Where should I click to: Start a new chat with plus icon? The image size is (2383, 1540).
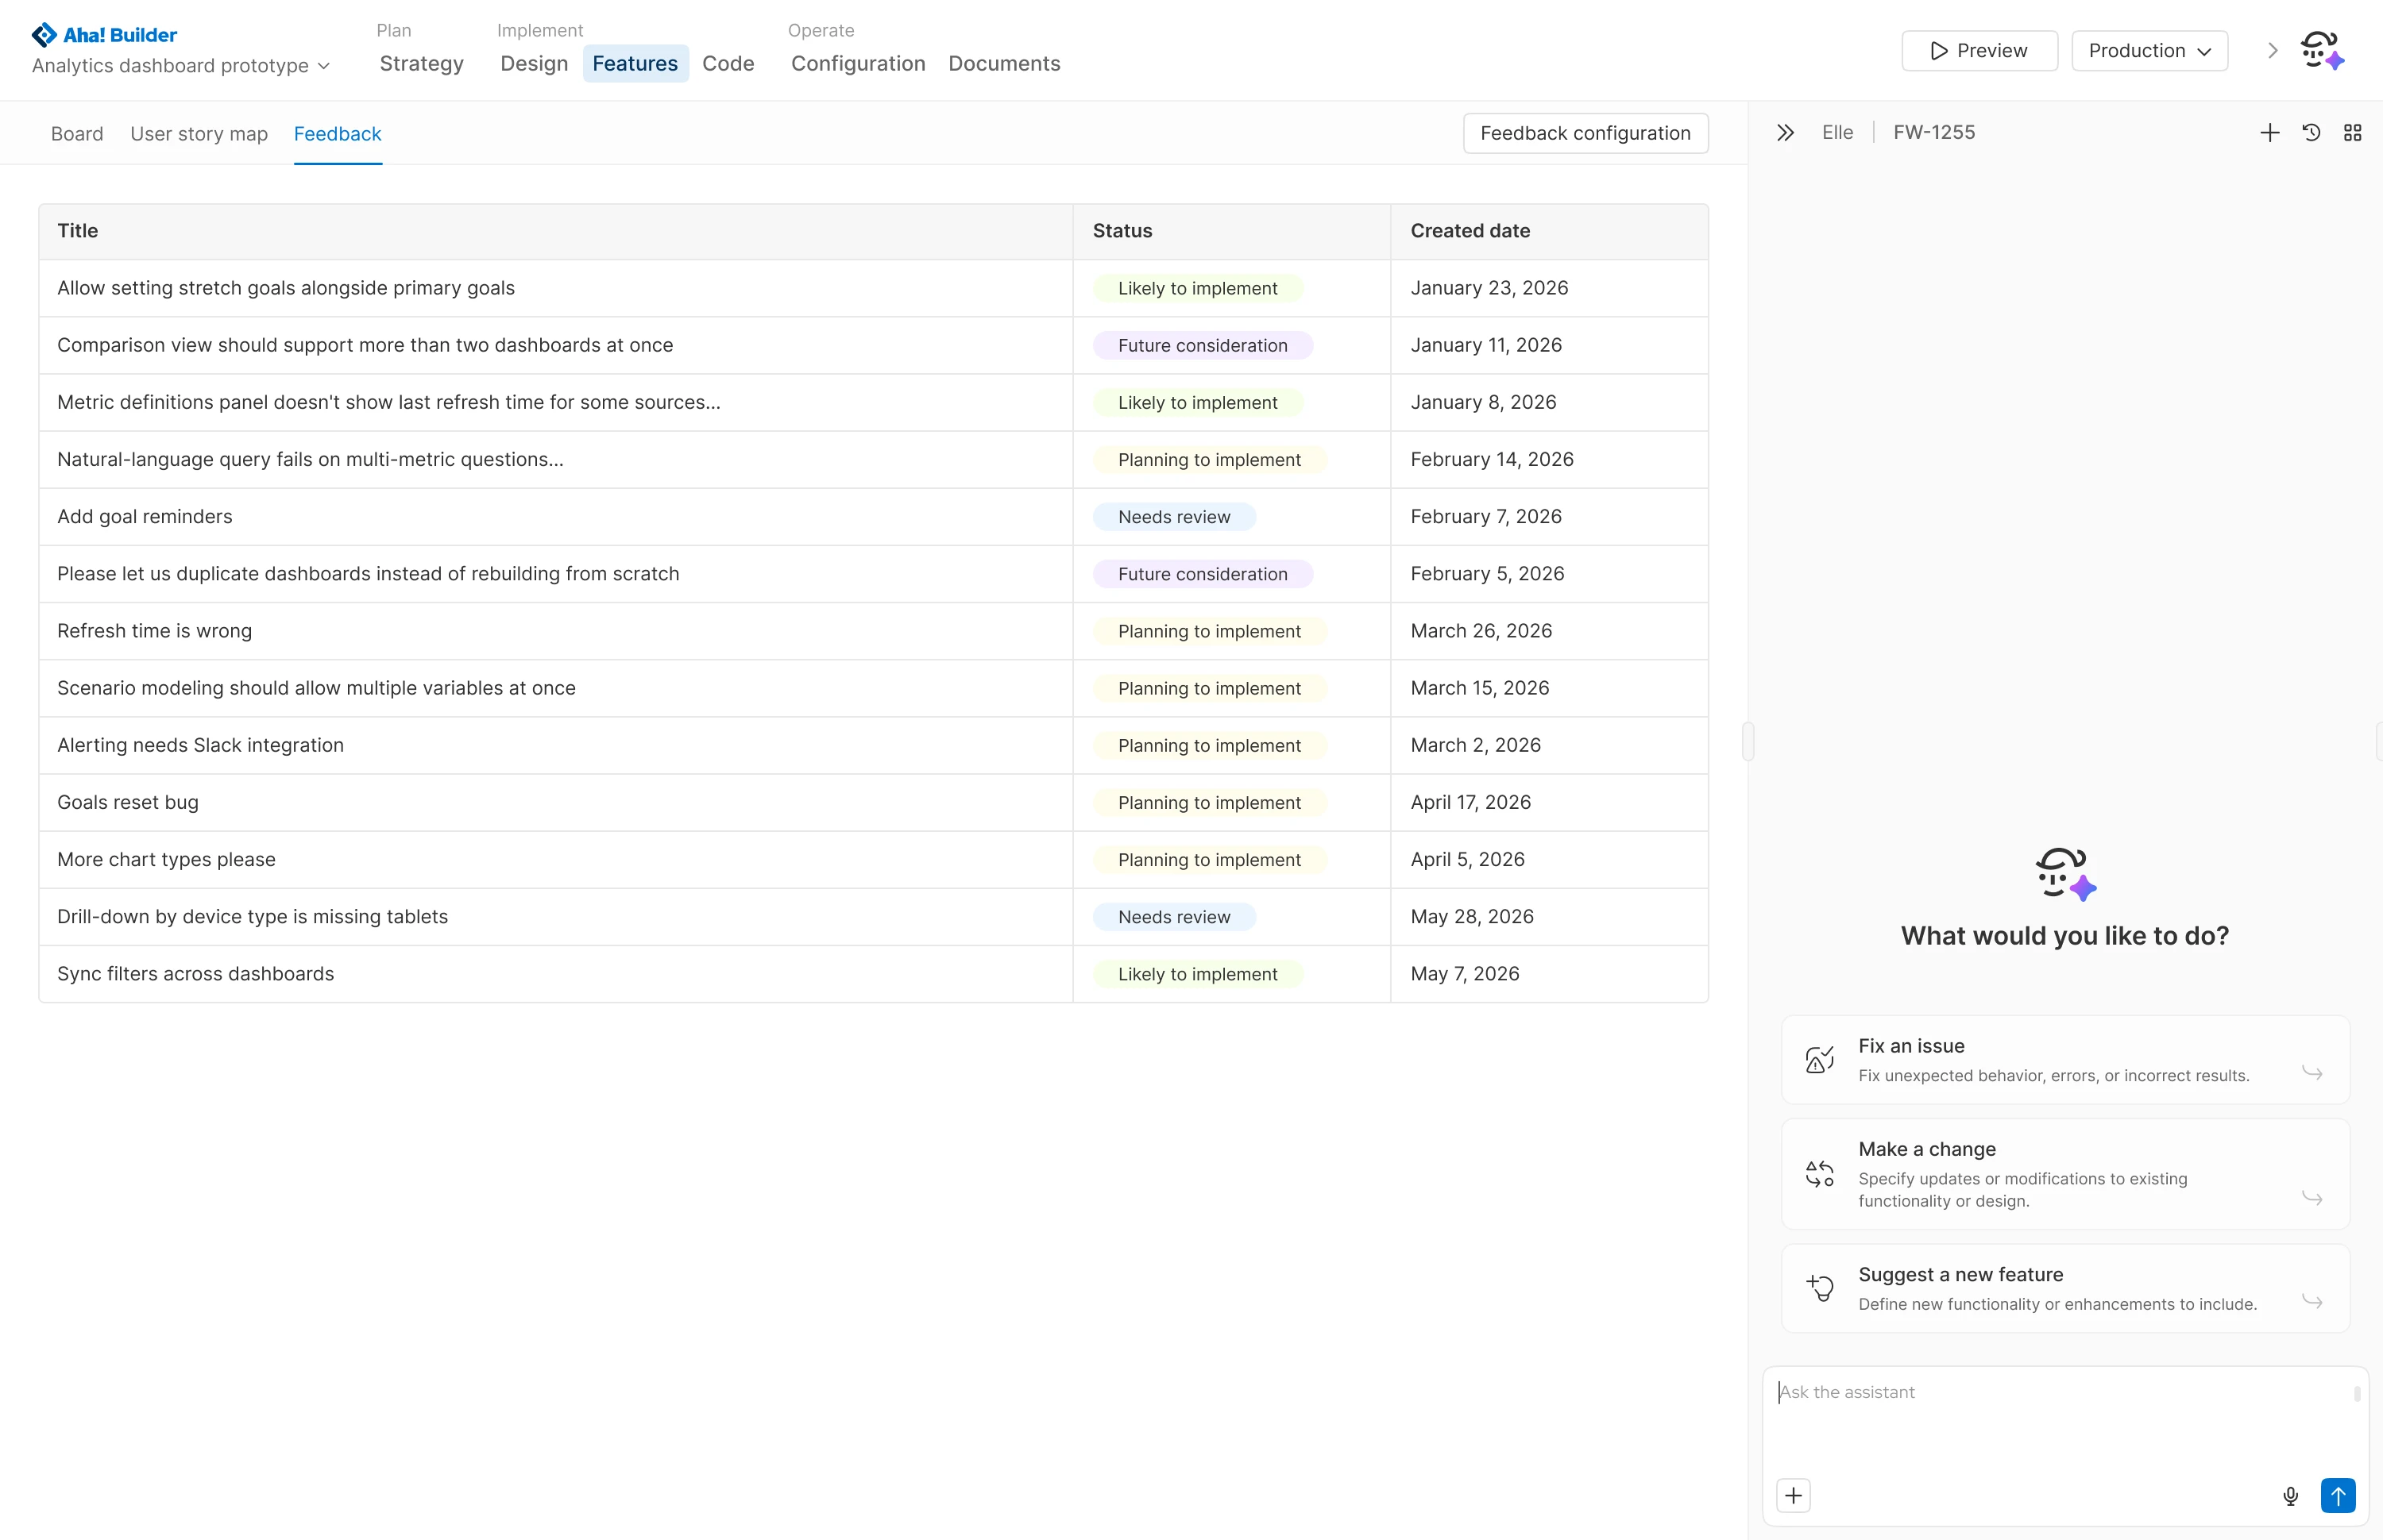pos(2269,133)
